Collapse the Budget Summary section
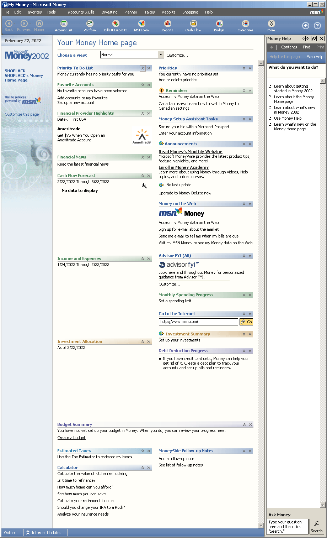This screenshot has height=538, width=327. click(244, 424)
